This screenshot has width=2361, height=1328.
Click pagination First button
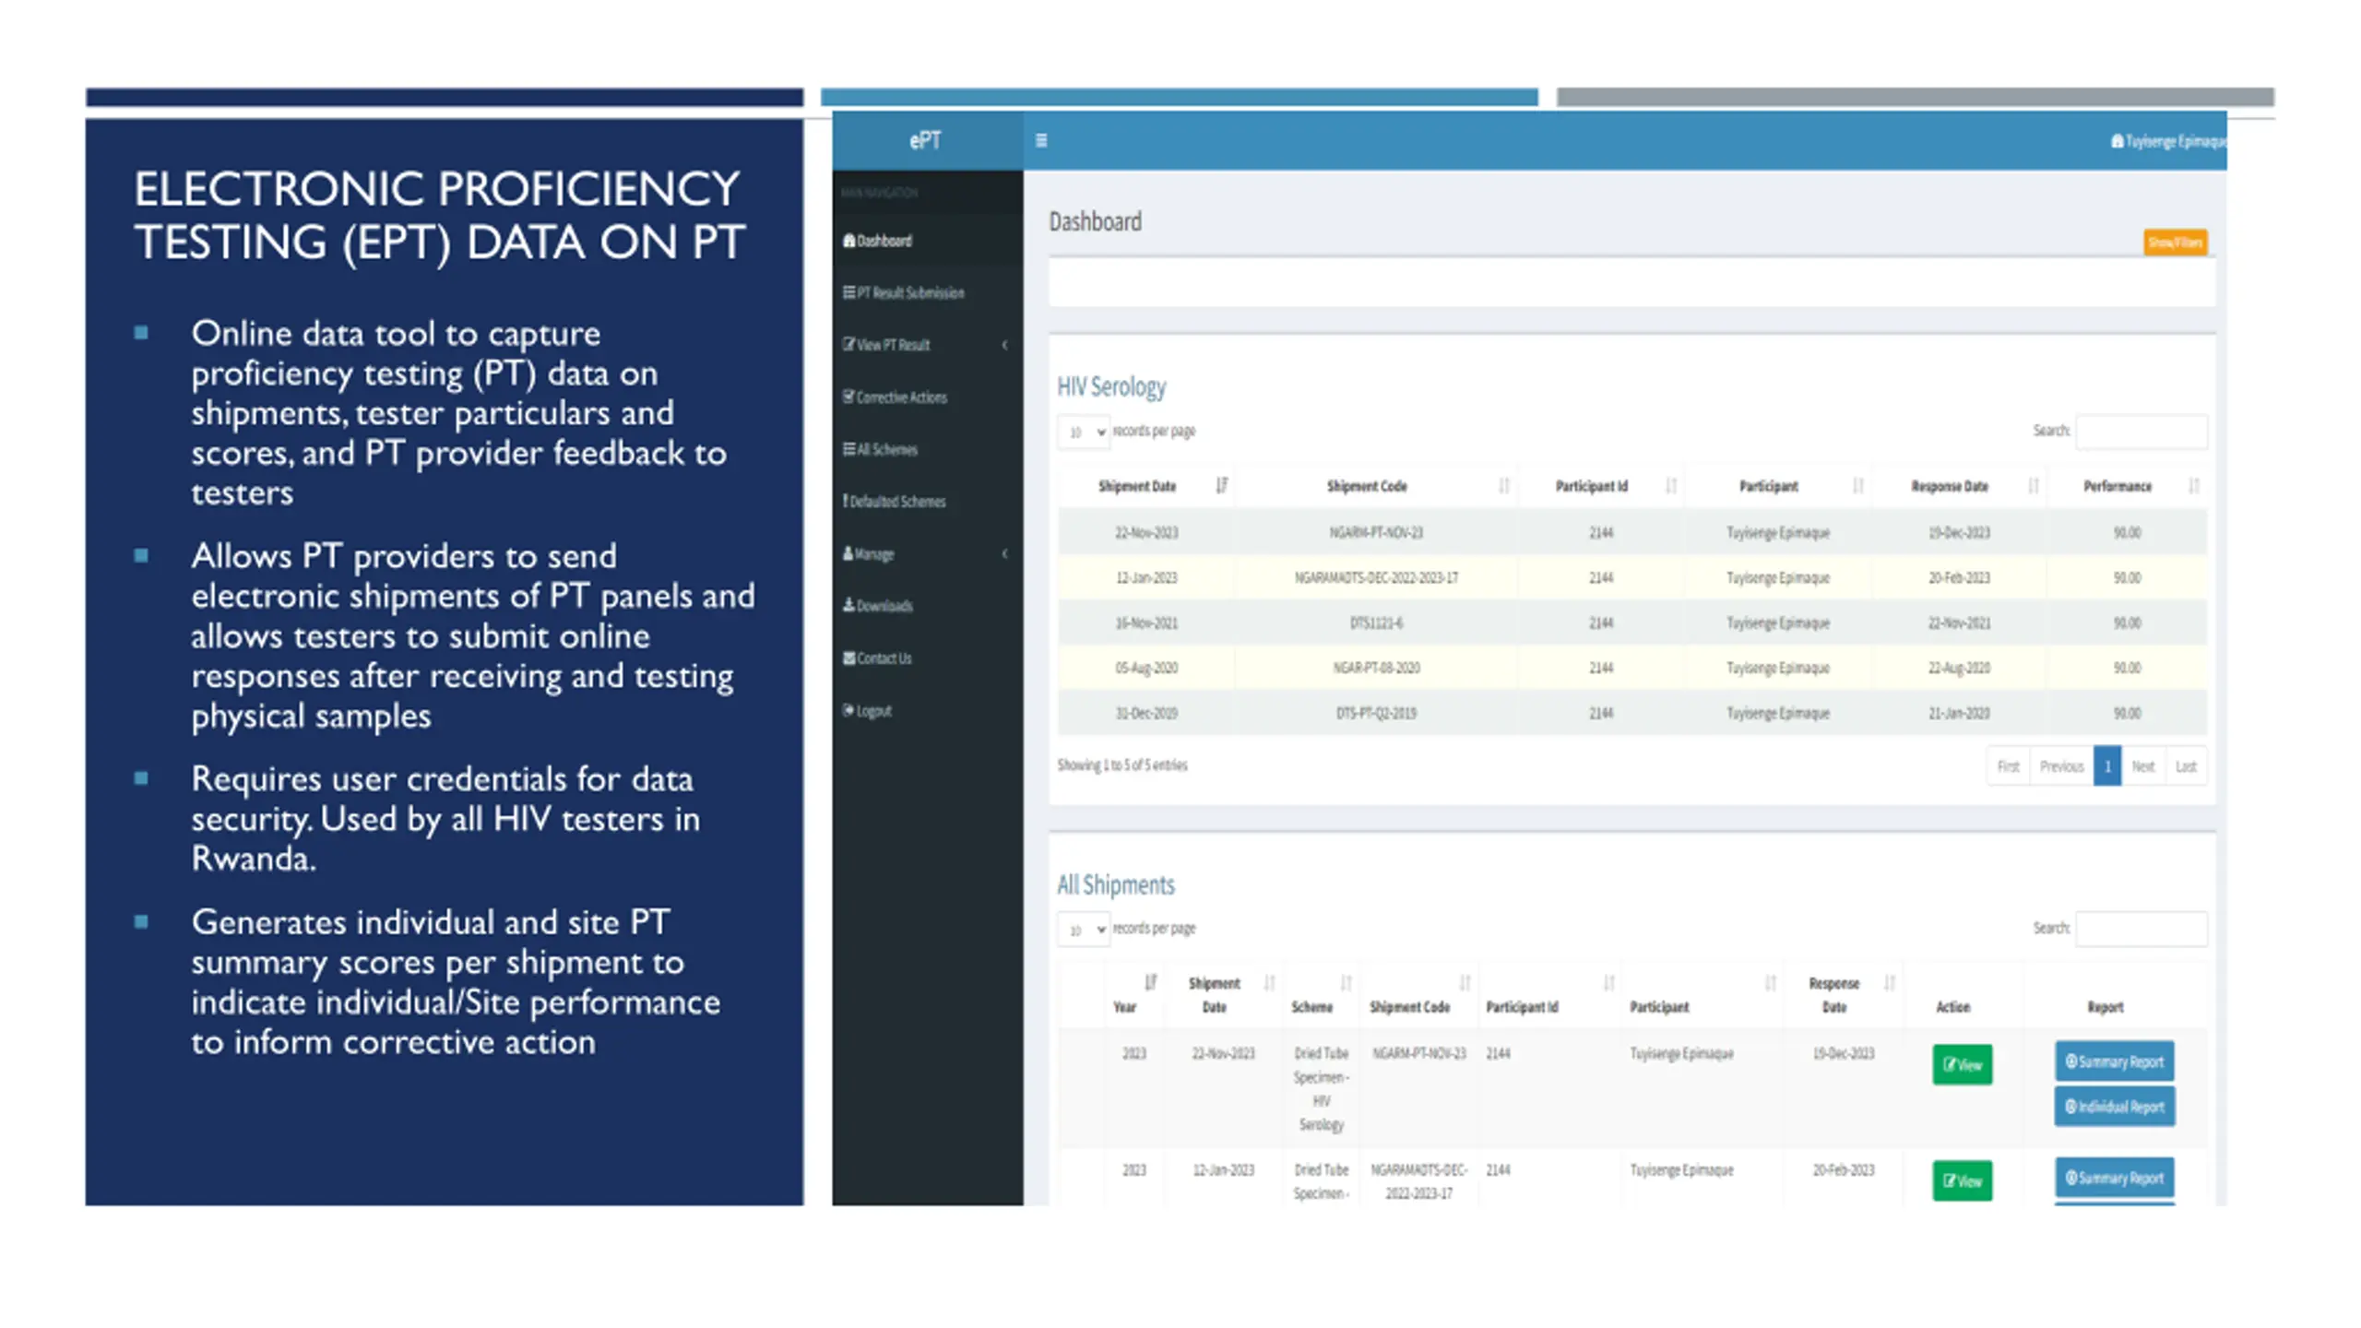tap(2008, 766)
